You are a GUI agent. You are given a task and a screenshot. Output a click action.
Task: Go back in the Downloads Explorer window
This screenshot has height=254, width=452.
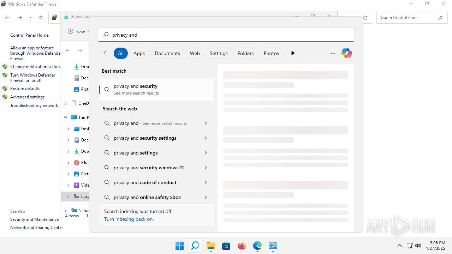pos(68,50)
